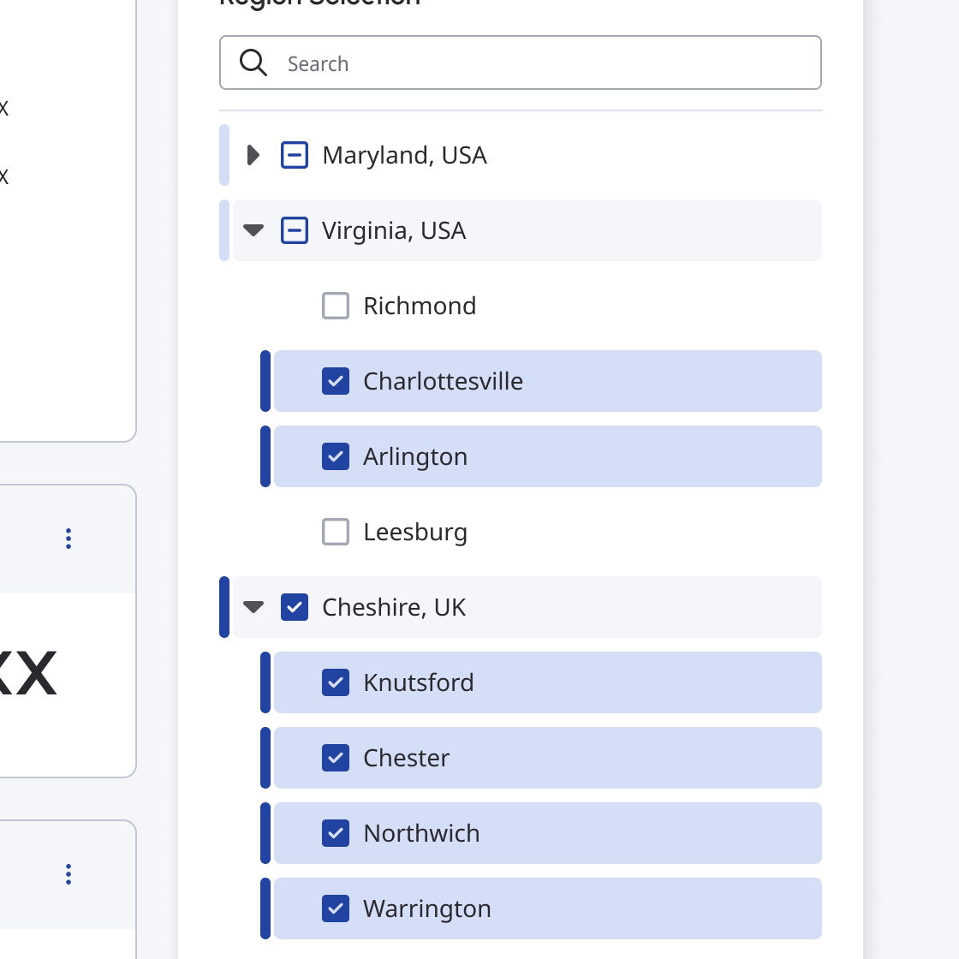The width and height of the screenshot is (959, 959).
Task: Uncheck the Charlottesville checkbox
Action: 336,381
